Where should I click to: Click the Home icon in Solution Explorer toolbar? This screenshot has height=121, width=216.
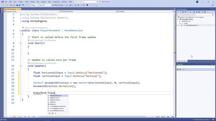pyautogui.click(x=183, y=12)
